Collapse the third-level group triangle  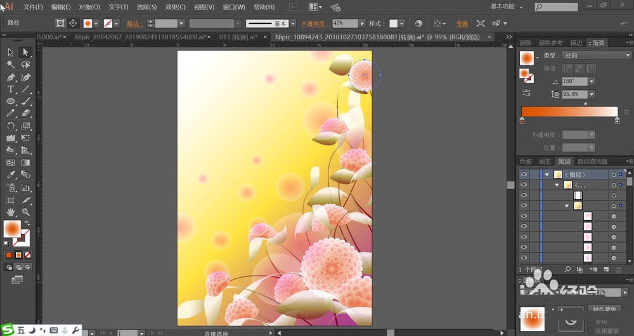[567, 206]
